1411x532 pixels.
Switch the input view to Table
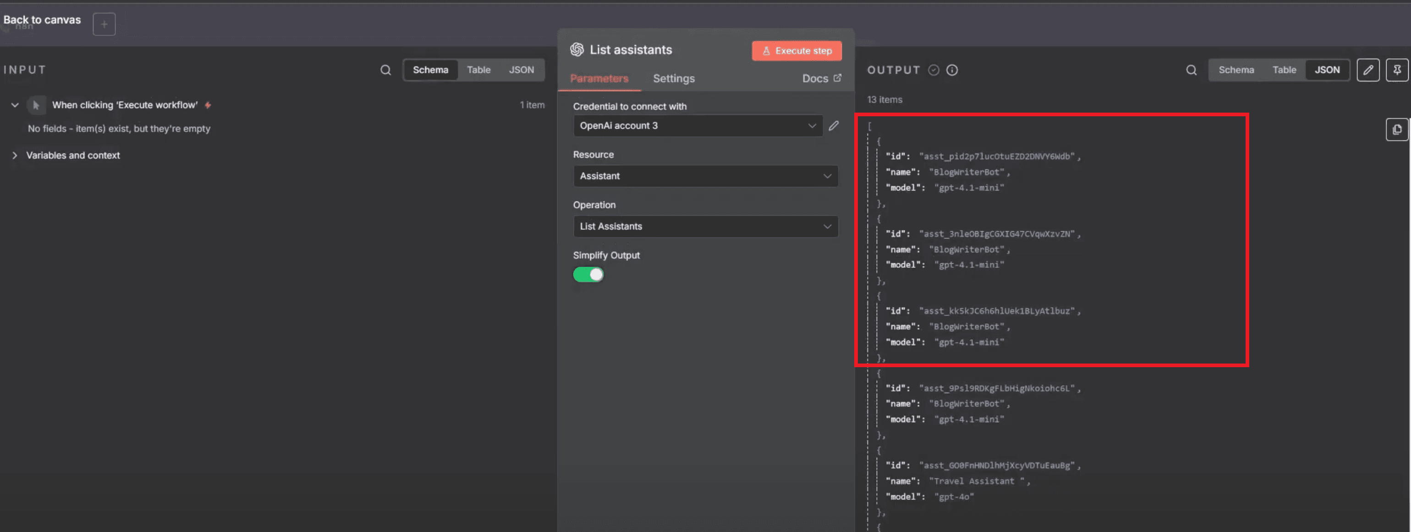tap(478, 70)
